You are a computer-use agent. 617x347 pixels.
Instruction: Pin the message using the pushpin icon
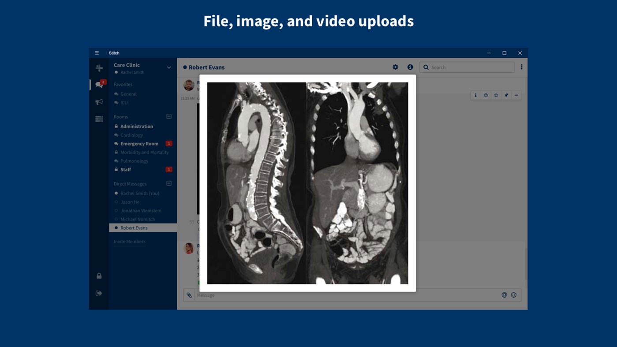(506, 95)
